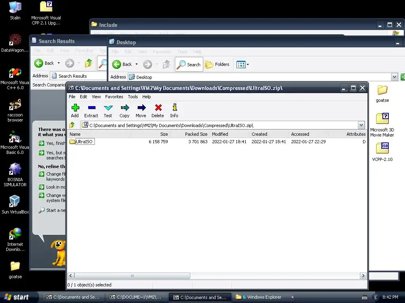Click the horizontal scrollbar right arrow

pos(363,276)
